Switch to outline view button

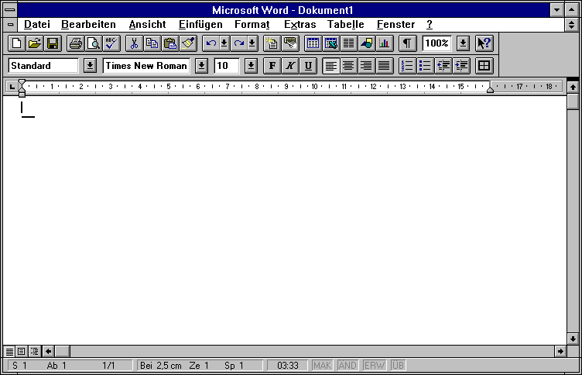point(34,351)
